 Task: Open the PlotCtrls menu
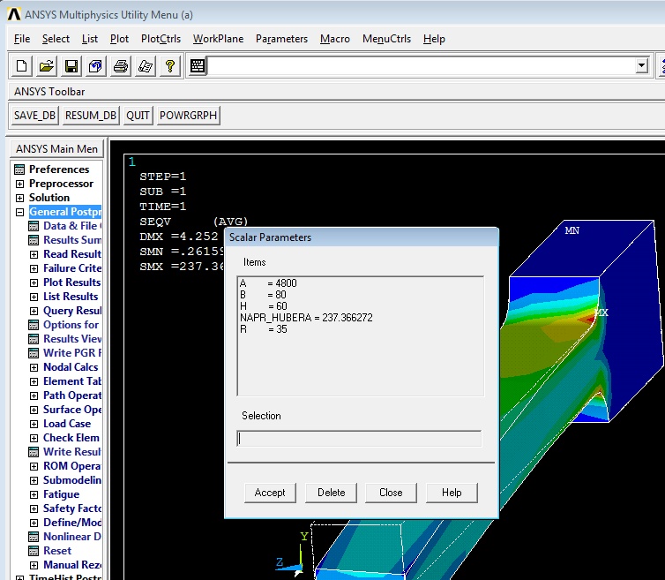pyautogui.click(x=161, y=39)
